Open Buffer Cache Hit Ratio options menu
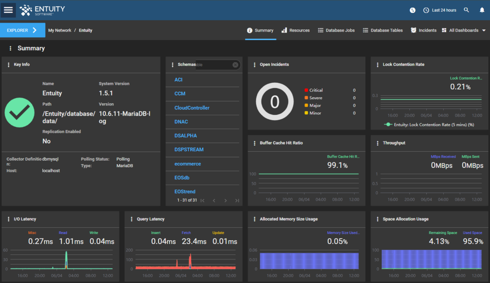Viewport: 490px width, 283px height. (x=254, y=143)
